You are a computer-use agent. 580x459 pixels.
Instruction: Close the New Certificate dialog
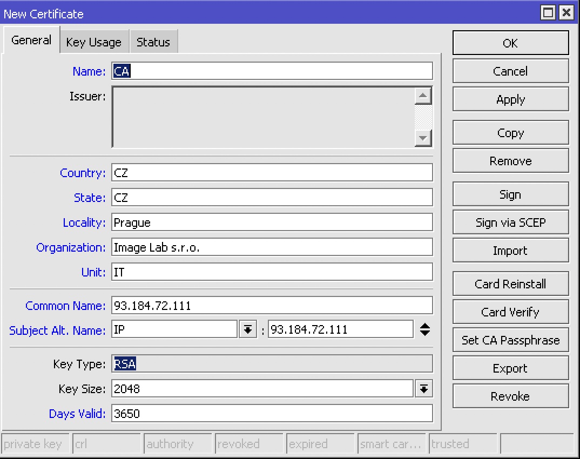[x=565, y=13]
